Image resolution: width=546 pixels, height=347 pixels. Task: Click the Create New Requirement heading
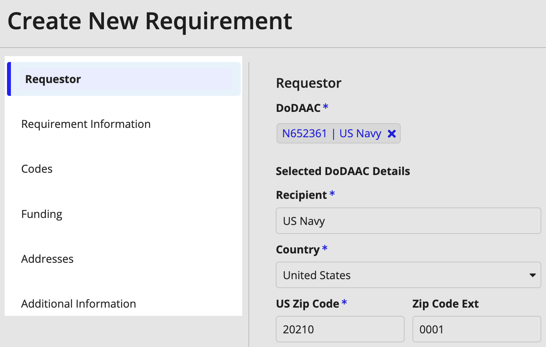[x=150, y=21]
